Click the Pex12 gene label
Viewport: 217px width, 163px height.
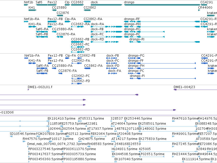52,2
